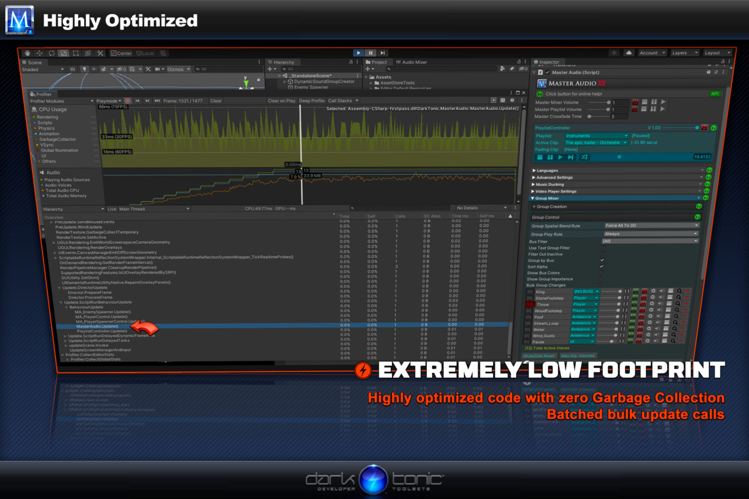Click the Step frame button in toolbar

coord(383,53)
